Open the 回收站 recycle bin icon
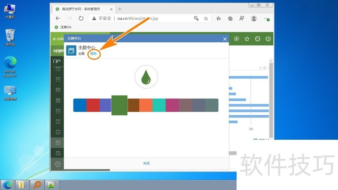The height and width of the screenshot is (190, 338). coord(10,38)
